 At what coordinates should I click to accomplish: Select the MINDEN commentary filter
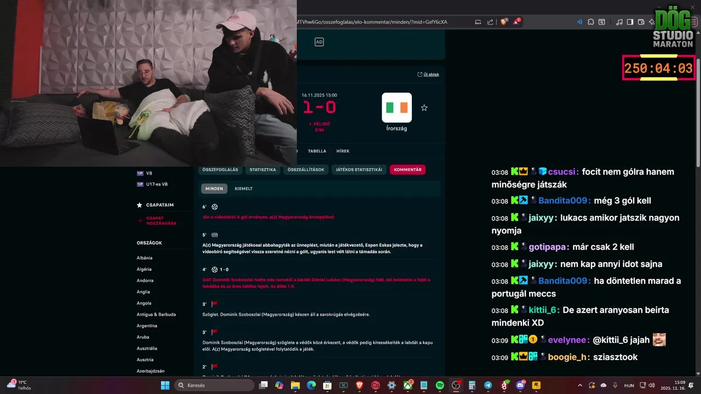(x=214, y=189)
